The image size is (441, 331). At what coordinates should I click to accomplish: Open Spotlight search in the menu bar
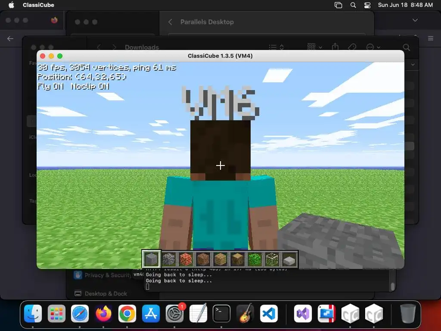(x=353, y=5)
